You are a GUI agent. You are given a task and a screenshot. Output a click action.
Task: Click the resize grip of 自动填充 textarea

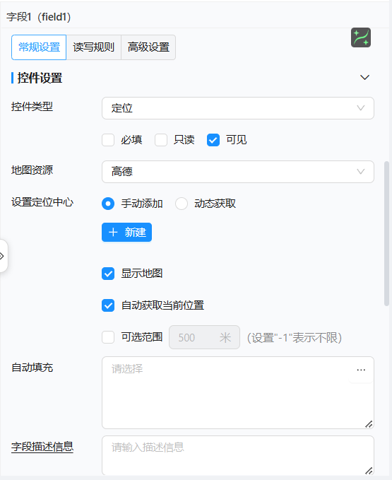pos(369,424)
